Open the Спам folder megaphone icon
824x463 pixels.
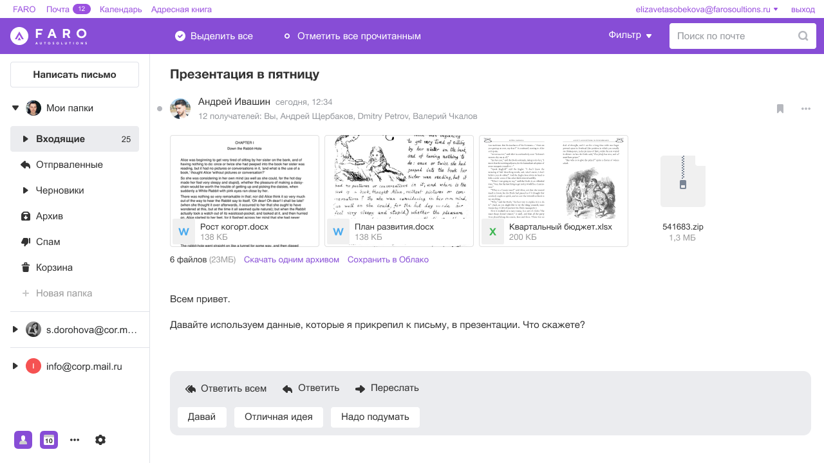click(26, 242)
